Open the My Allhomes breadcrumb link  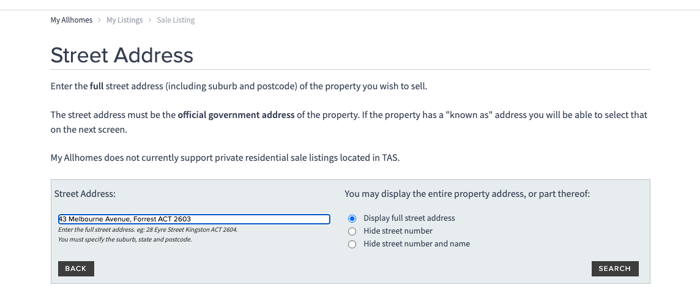[x=72, y=20]
